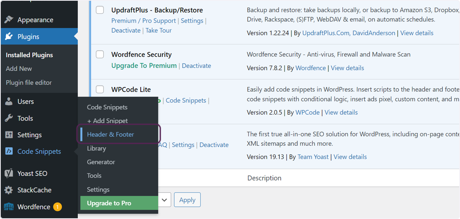Open Header & Footer in flyout
The width and height of the screenshot is (460, 219).
coord(110,134)
